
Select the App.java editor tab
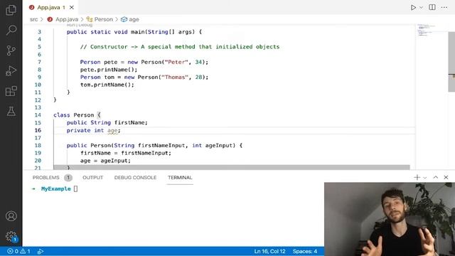point(51,7)
